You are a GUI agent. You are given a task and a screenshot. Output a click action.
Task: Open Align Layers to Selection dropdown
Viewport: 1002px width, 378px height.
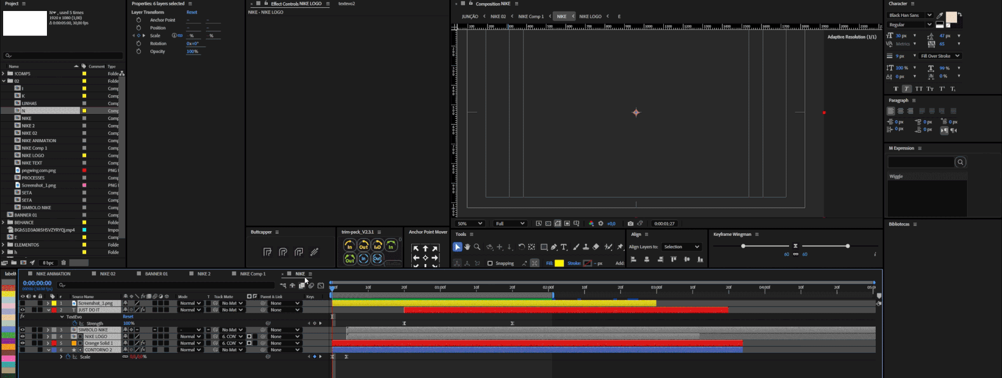point(682,247)
